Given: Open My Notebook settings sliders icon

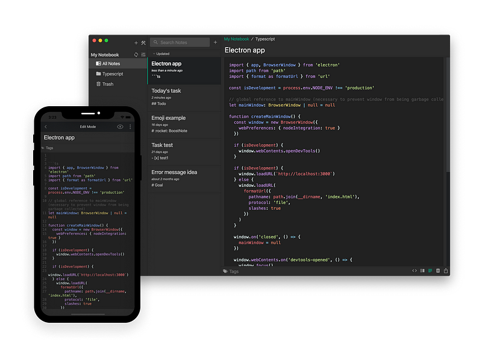Looking at the screenshot, I should (143, 54).
